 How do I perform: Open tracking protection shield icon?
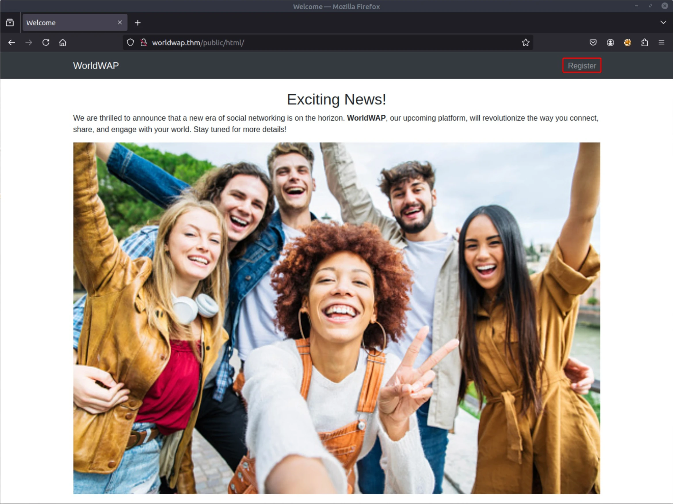pyautogui.click(x=130, y=43)
